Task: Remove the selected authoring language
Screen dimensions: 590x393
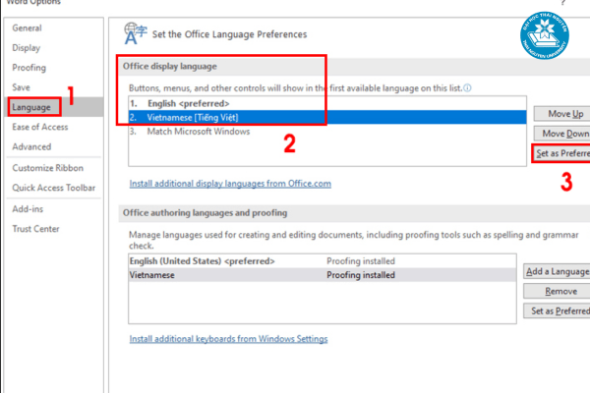Action: click(557, 291)
